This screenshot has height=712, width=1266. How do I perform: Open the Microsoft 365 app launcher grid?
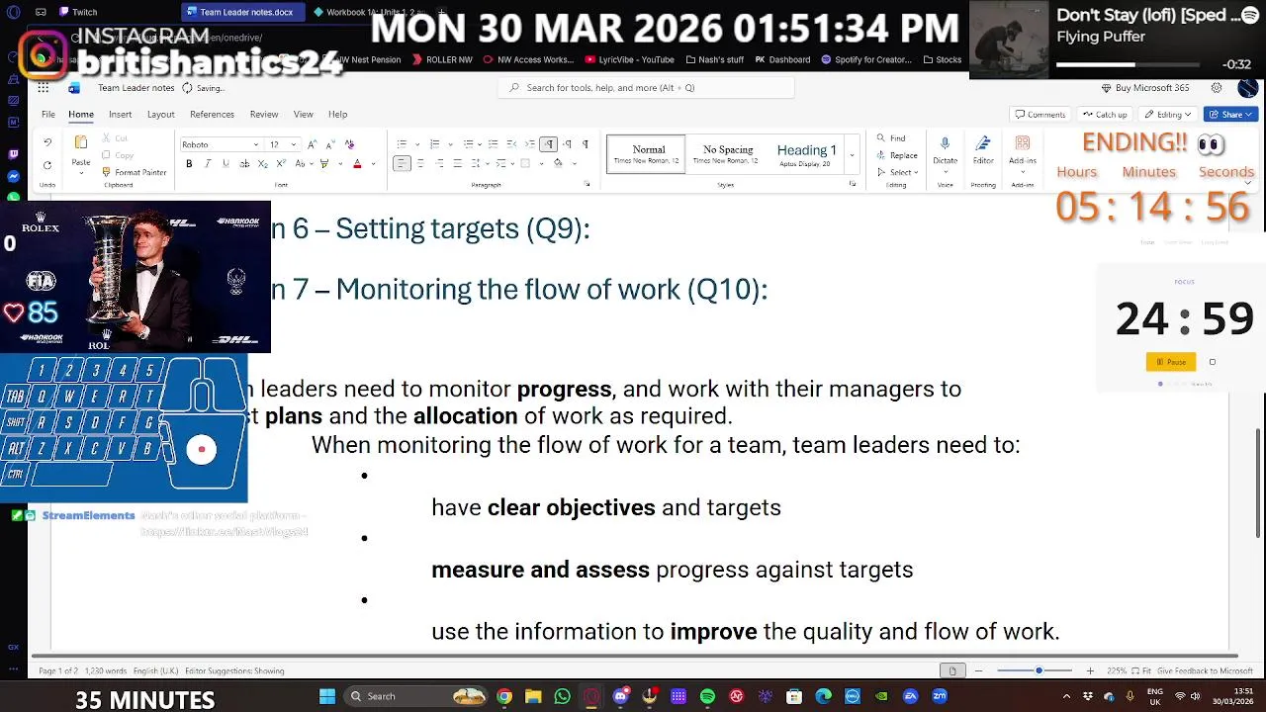click(x=44, y=87)
